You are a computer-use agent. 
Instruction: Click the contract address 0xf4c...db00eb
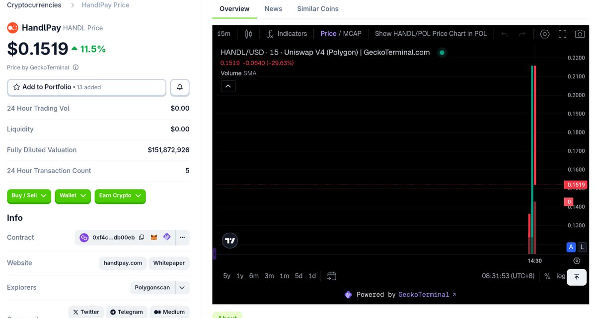coord(113,238)
